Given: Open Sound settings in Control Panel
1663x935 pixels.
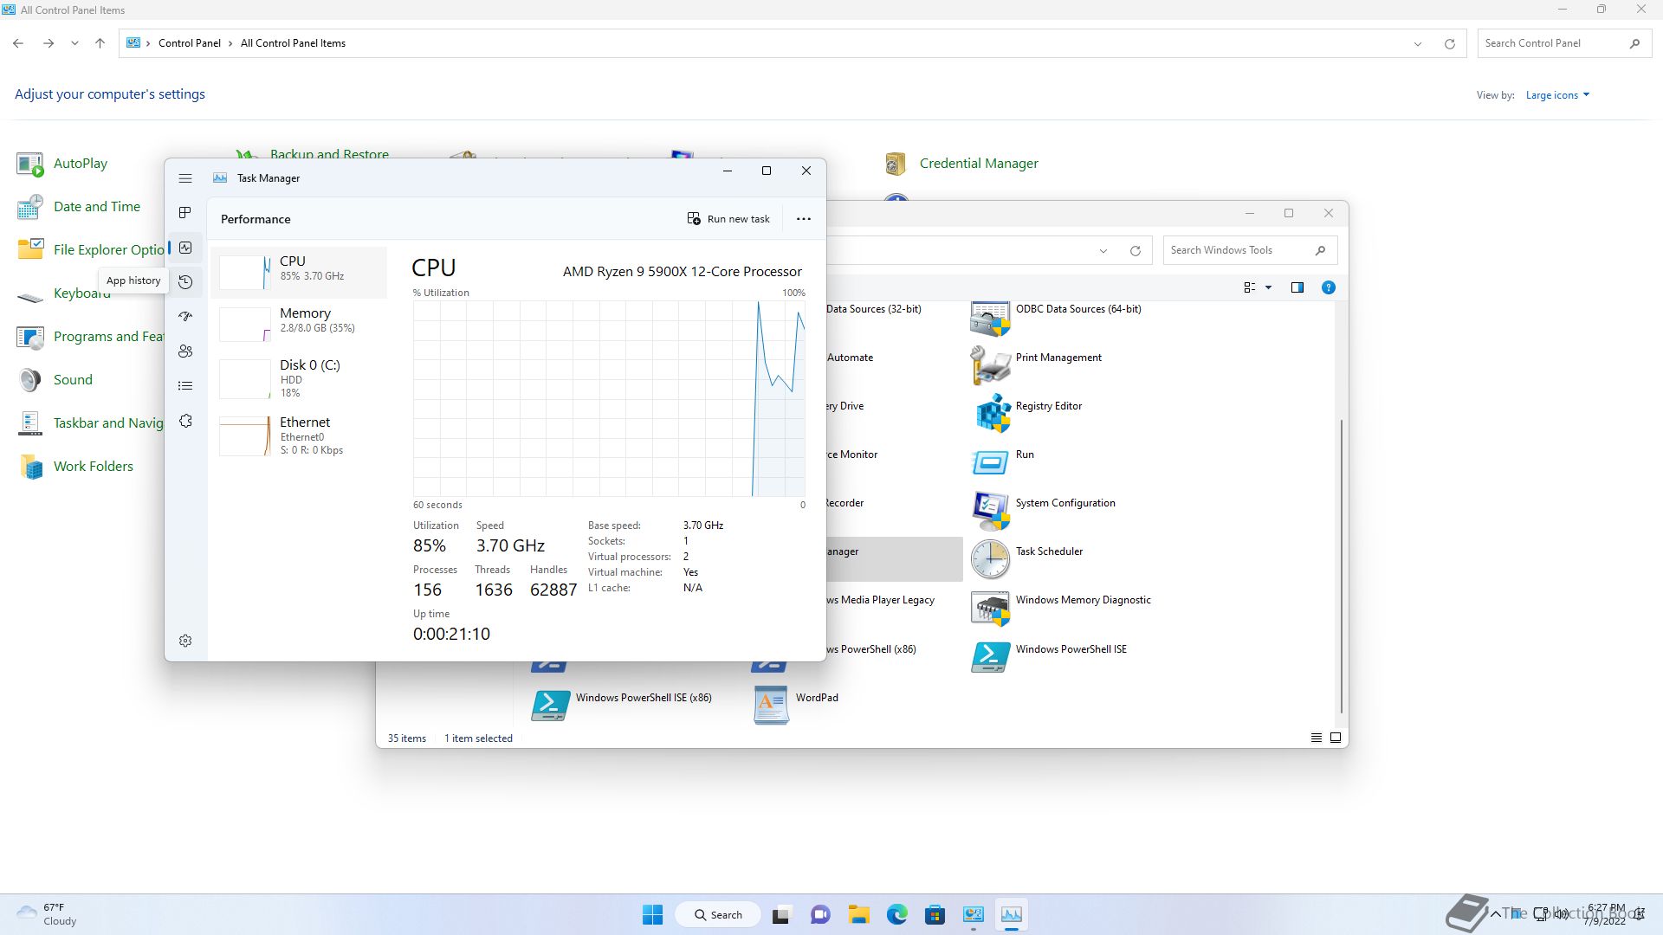Looking at the screenshot, I should pos(55,380).
